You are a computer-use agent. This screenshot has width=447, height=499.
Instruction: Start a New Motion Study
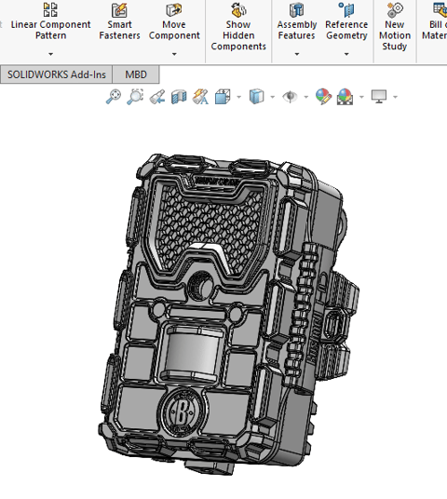tap(395, 27)
